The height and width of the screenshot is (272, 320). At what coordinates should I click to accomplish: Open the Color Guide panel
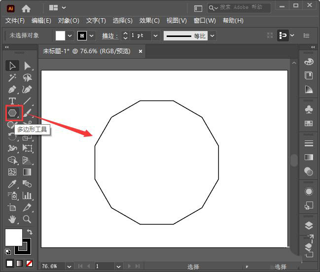[x=309, y=89]
